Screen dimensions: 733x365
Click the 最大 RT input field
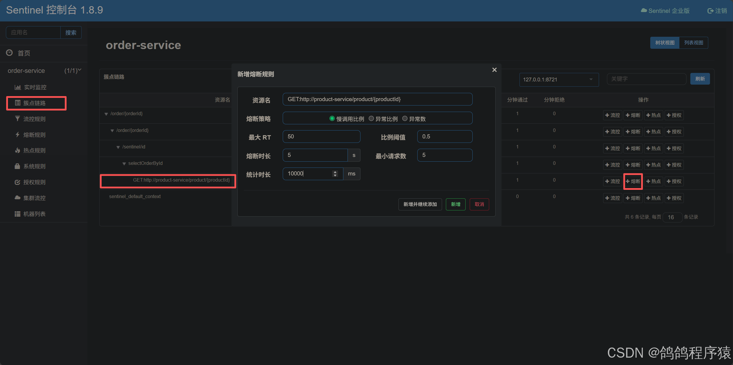coord(321,137)
